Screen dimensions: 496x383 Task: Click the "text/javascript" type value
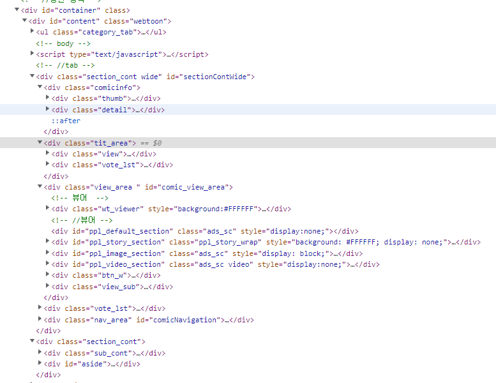pyautogui.click(x=126, y=54)
